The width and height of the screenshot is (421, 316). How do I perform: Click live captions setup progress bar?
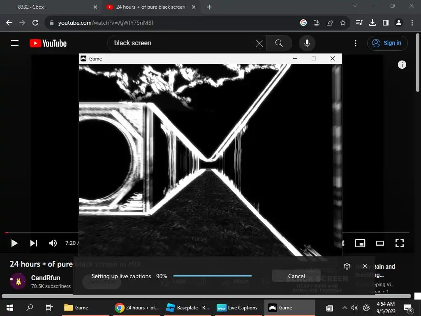pos(217,276)
